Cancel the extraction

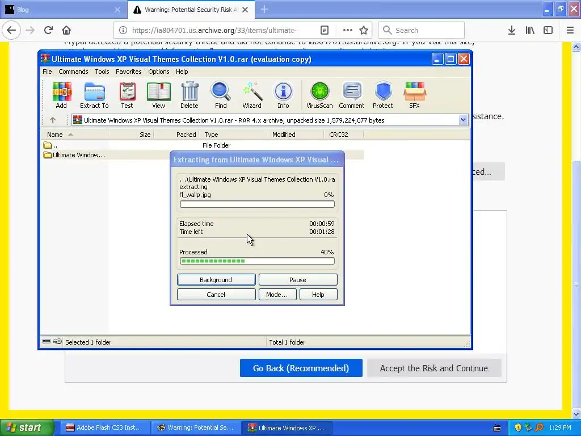pos(216,295)
